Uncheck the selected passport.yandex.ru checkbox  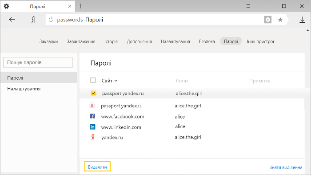(93, 93)
